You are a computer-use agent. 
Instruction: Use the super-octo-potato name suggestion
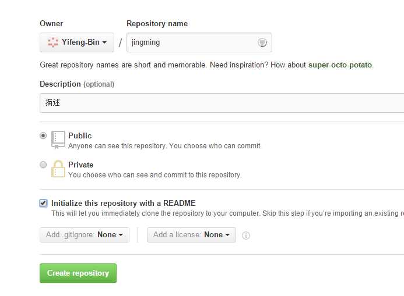[x=340, y=65]
